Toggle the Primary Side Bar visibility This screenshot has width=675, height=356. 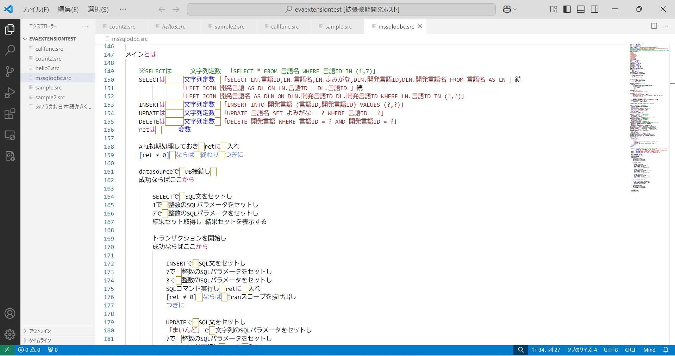(x=567, y=9)
